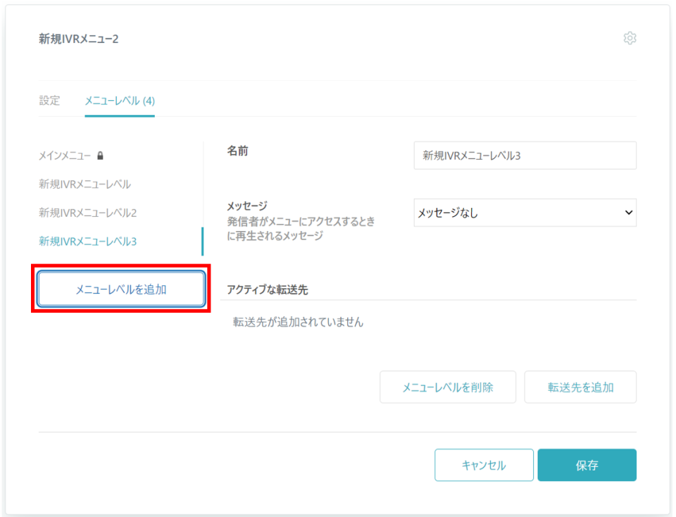Screen dimensions: 676x517
Task: Click the lock icon beside メインメニュー
Action: coord(101,156)
